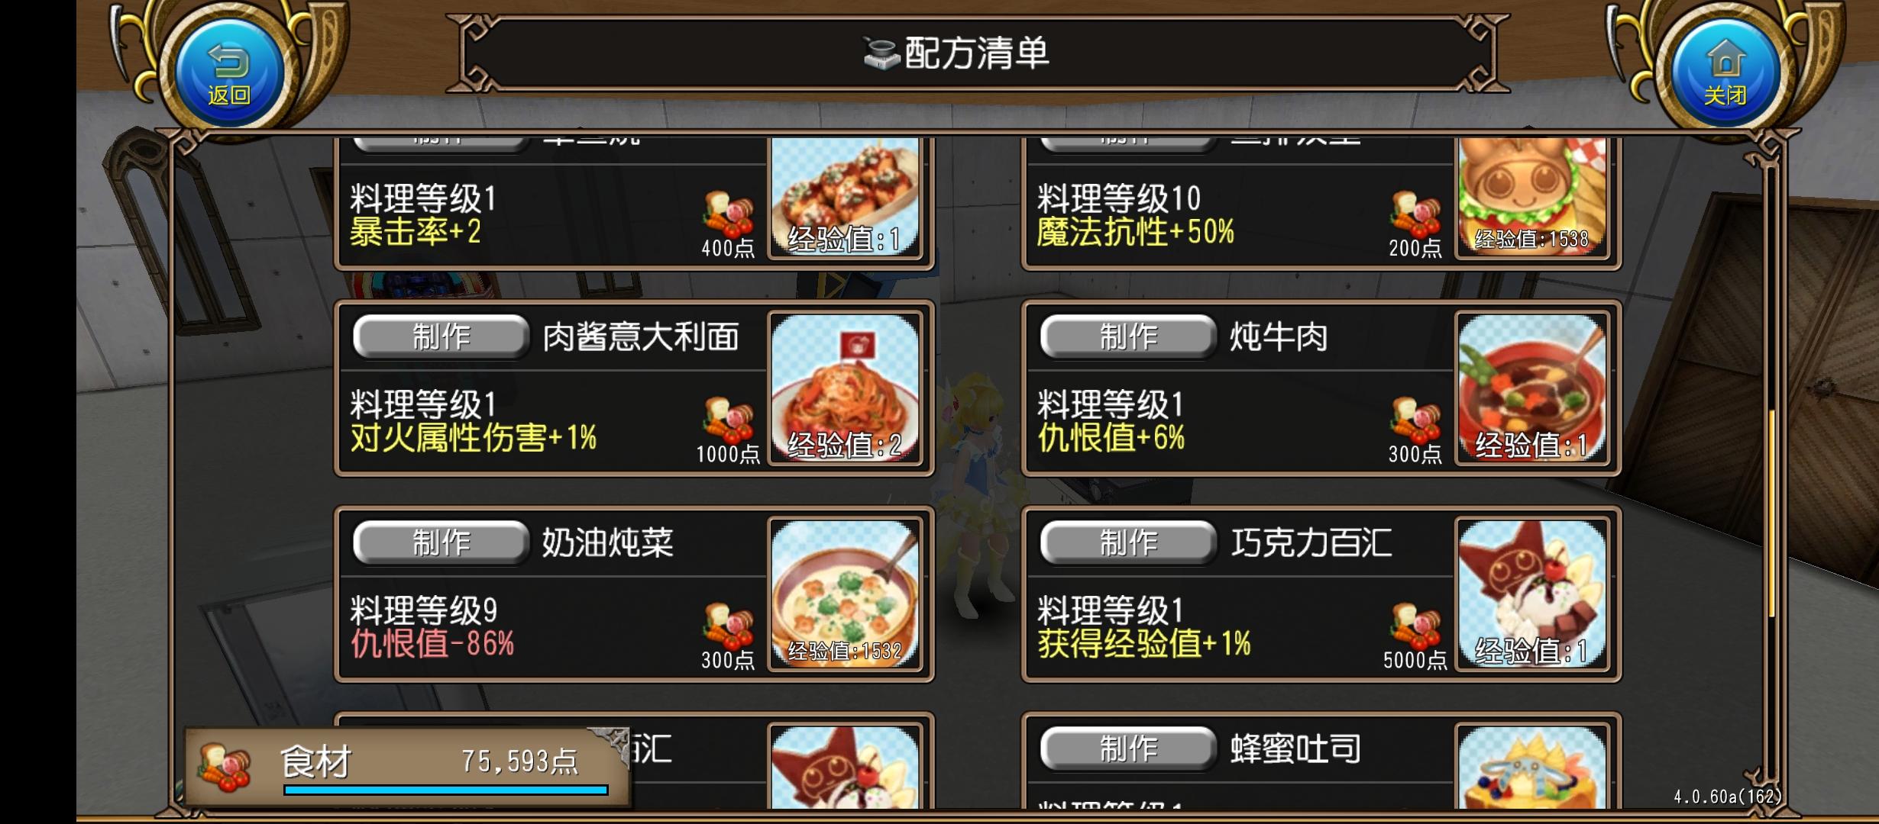Select the beef stew dish thumbnail
This screenshot has height=824, width=1879.
coord(1532,388)
